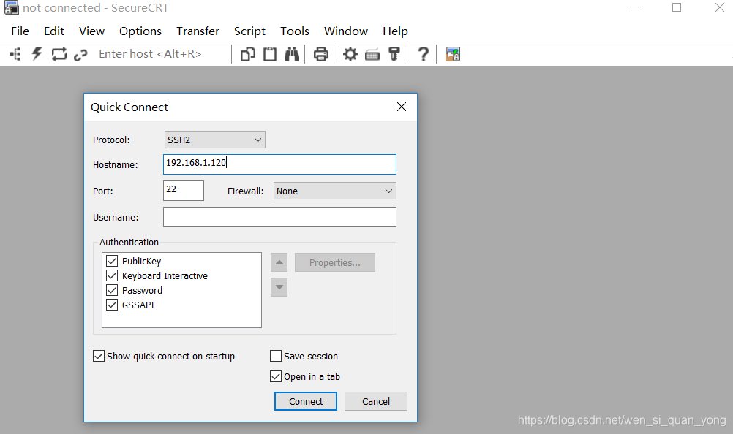Select the Keyboard Interactive list entry text
This screenshot has width=733, height=434.
point(165,275)
